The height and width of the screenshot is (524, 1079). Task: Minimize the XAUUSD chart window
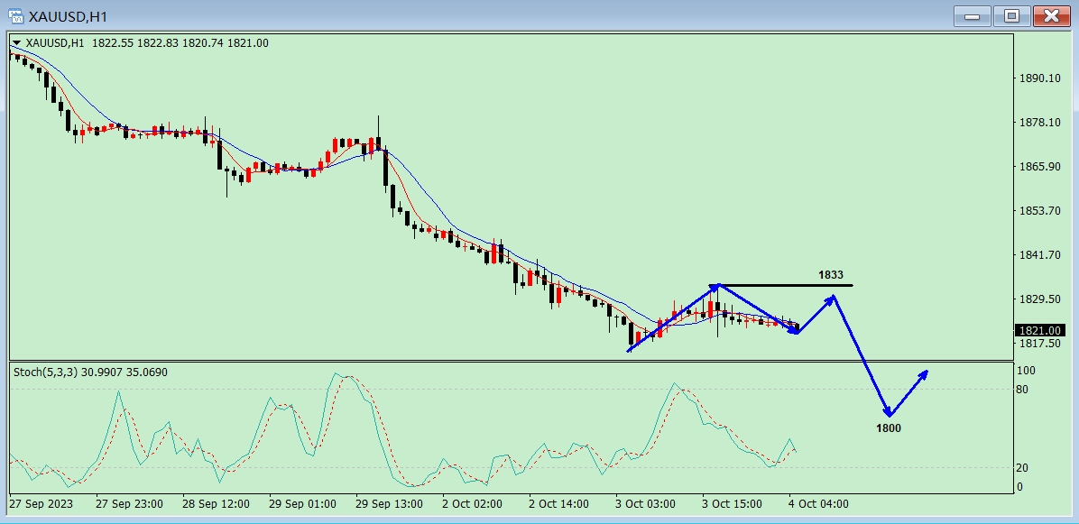coord(972,16)
